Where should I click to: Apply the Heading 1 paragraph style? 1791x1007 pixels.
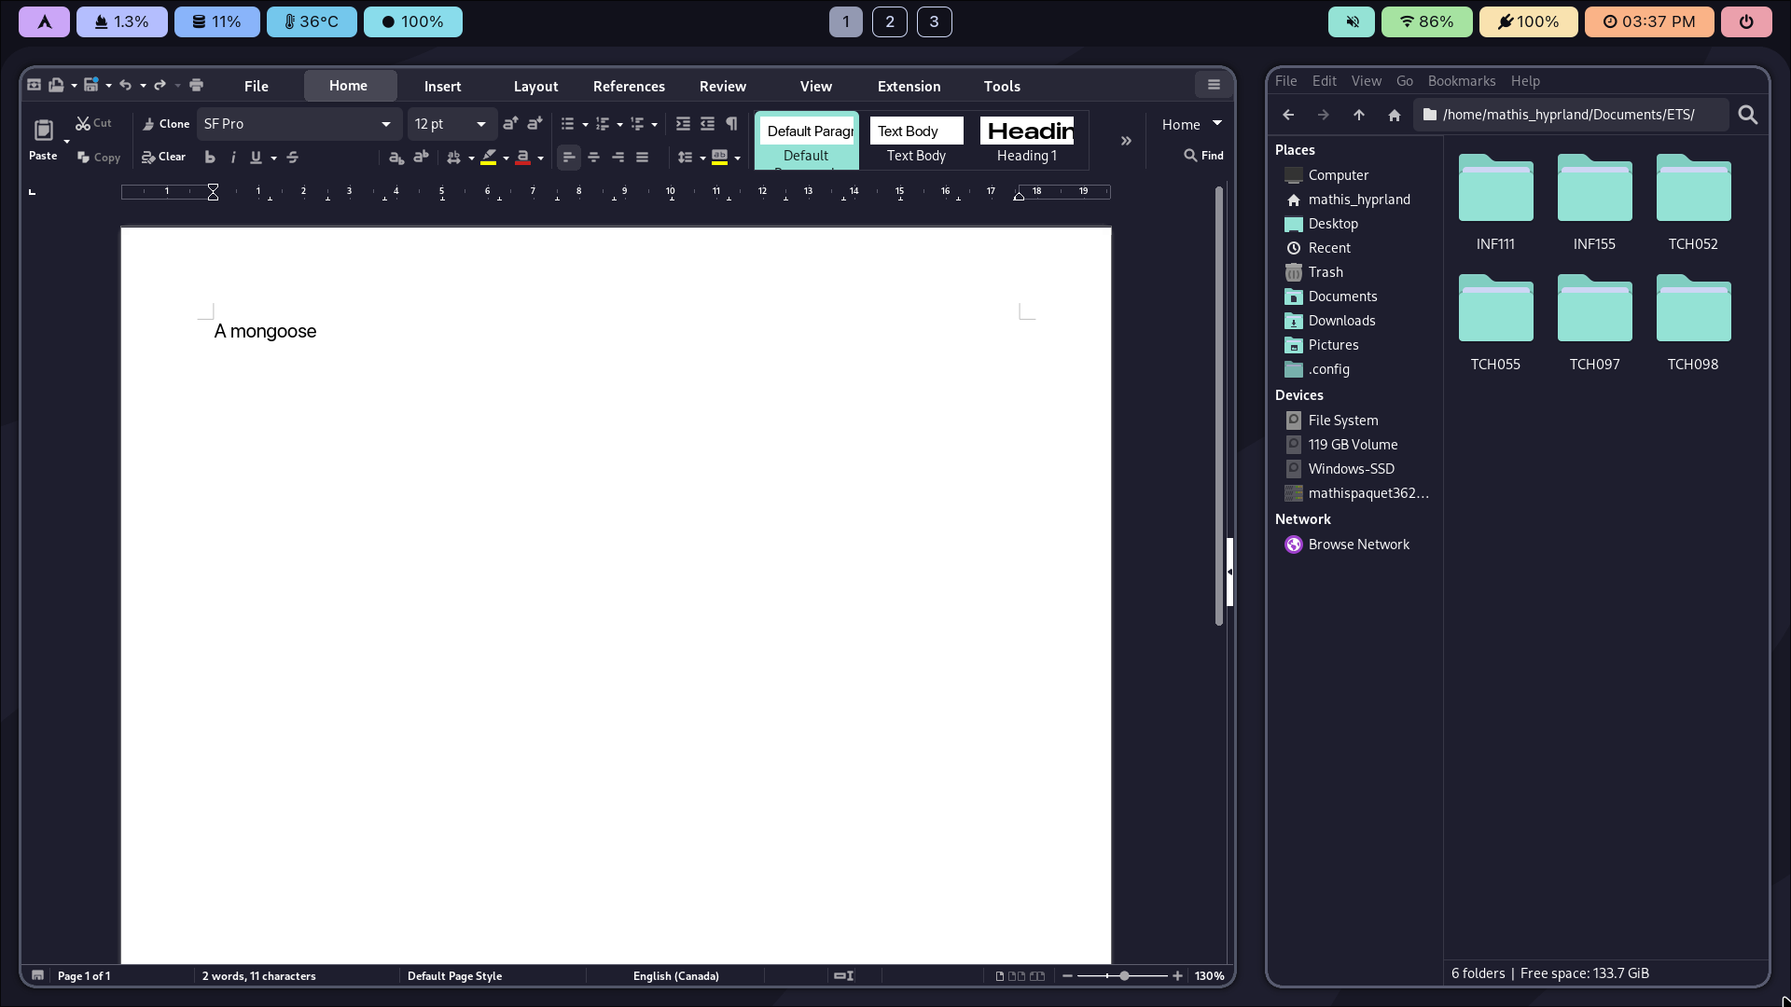click(1026, 140)
